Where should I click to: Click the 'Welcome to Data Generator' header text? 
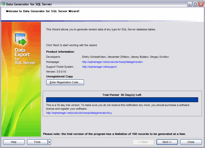tap(43, 11)
